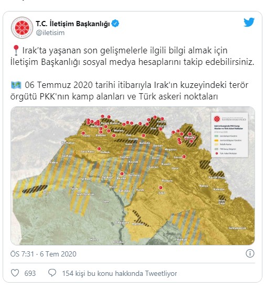Click the Süleymaniye label on the map
275x290 pixels.
tap(237, 228)
